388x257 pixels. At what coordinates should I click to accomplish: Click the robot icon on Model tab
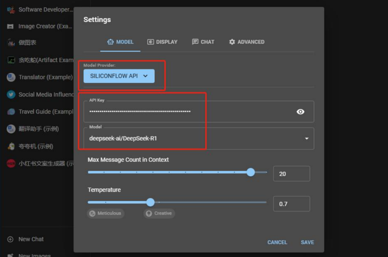tap(110, 42)
